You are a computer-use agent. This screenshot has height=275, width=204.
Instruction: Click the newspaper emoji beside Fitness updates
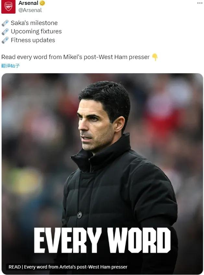pos(5,40)
